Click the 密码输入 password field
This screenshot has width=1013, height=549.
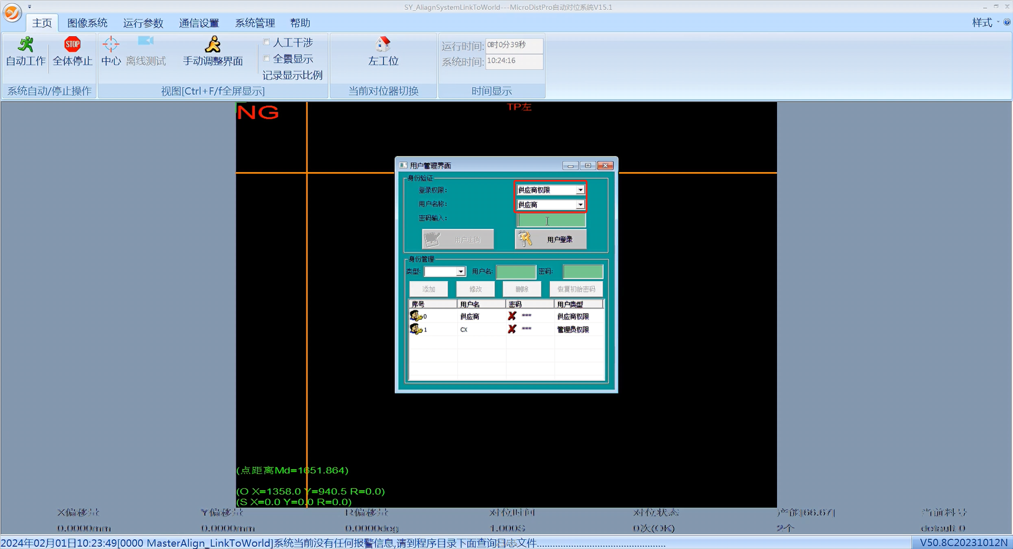click(x=552, y=220)
